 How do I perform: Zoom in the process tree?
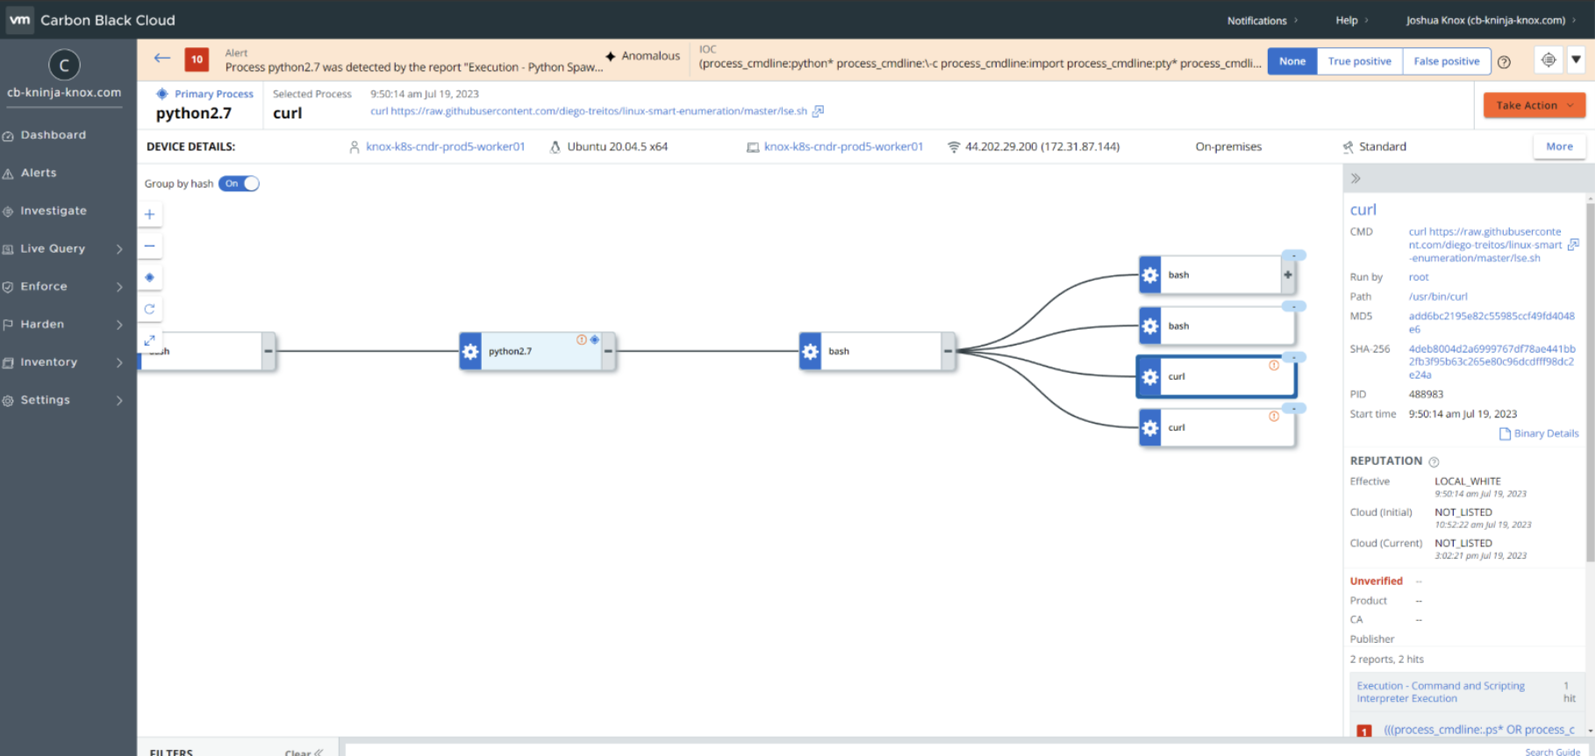(x=149, y=214)
